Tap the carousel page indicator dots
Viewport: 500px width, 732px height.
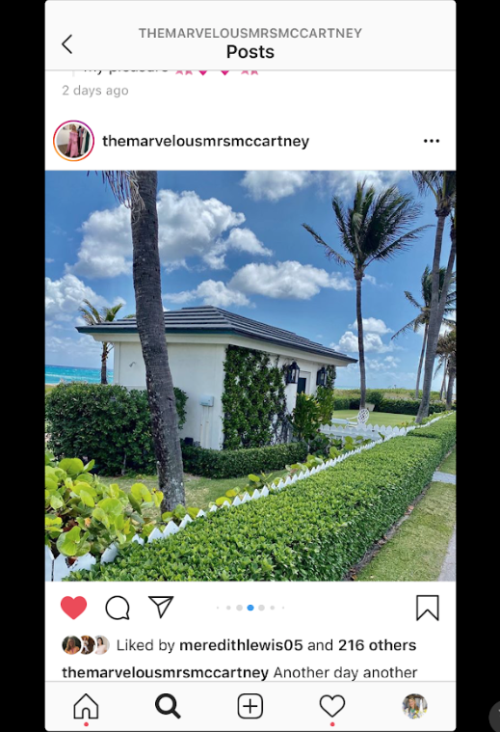click(250, 608)
